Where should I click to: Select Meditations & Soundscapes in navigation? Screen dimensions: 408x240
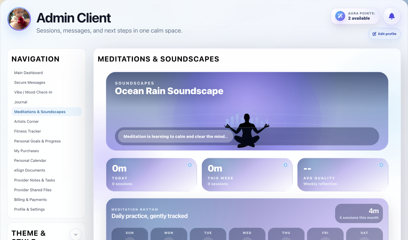[46, 112]
